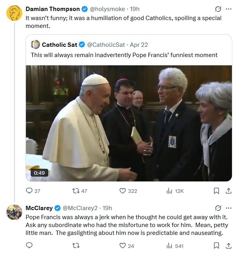Repost Damian Thompson's post
The width and height of the screenshot is (239, 253).
point(76,191)
